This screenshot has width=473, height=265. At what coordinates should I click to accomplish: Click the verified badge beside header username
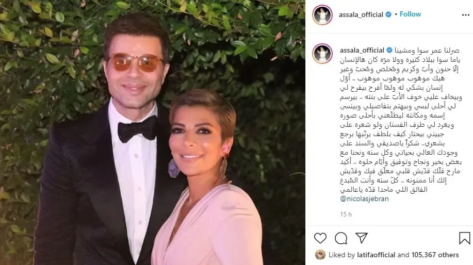[389, 14]
